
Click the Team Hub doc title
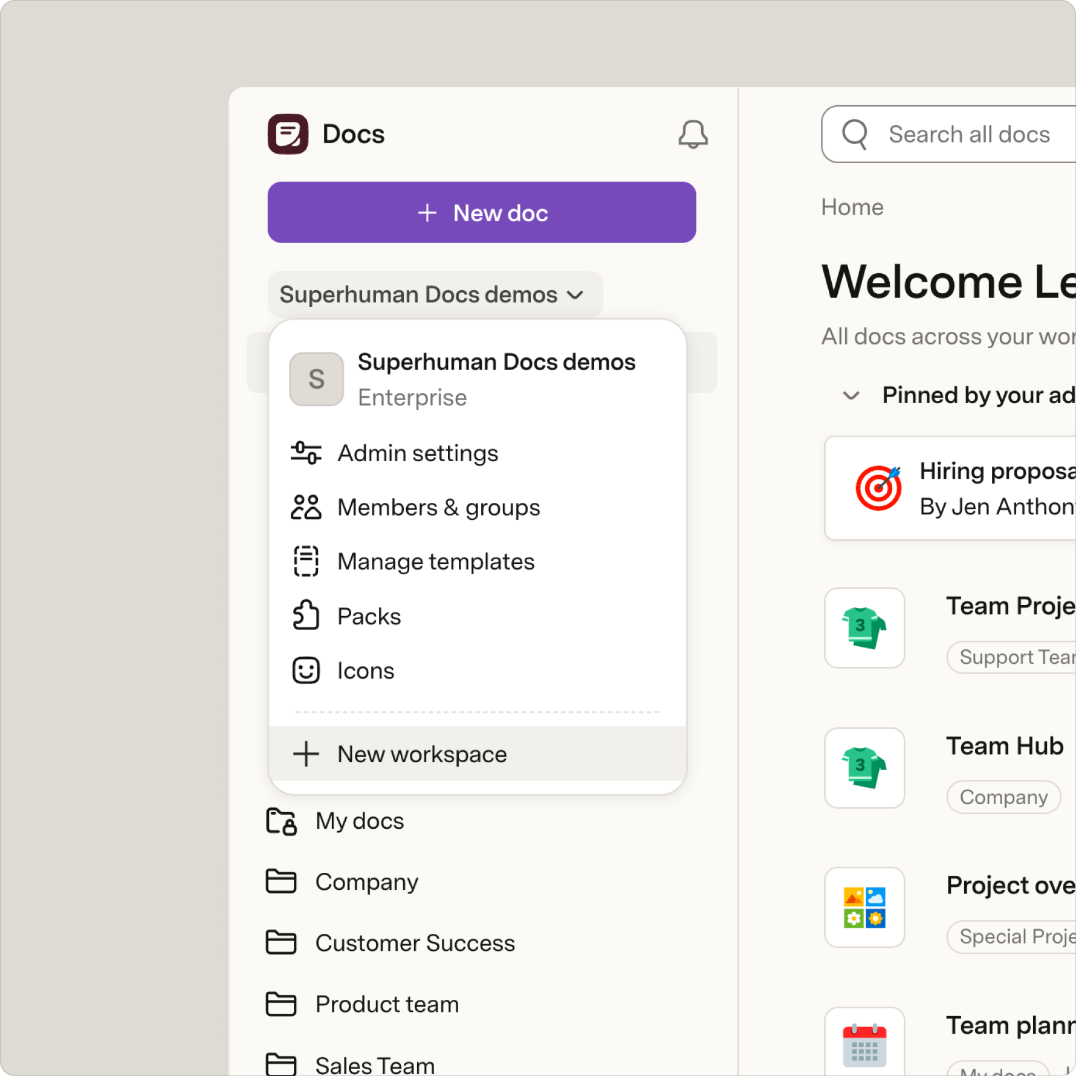1005,746
